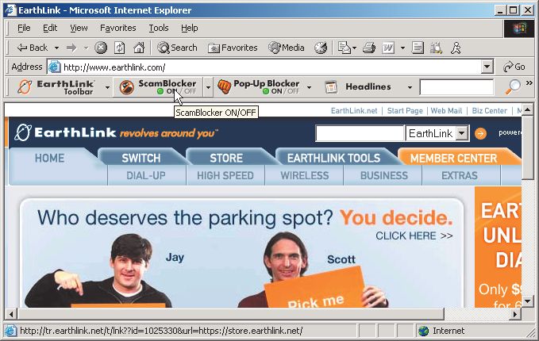Edit with Microsoft Word icon
Screen dimensions: 539x341
coord(388,48)
